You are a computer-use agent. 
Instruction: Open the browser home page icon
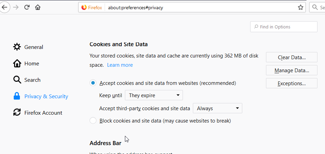(x=38, y=8)
